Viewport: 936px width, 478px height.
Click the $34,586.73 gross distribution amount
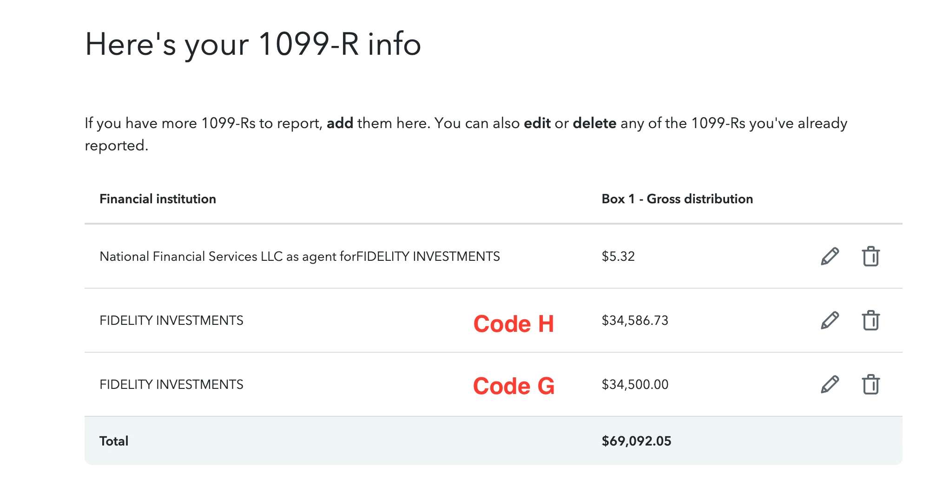(634, 320)
